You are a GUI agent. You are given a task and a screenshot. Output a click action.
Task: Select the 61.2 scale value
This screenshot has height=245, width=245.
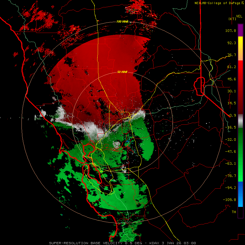232,67
